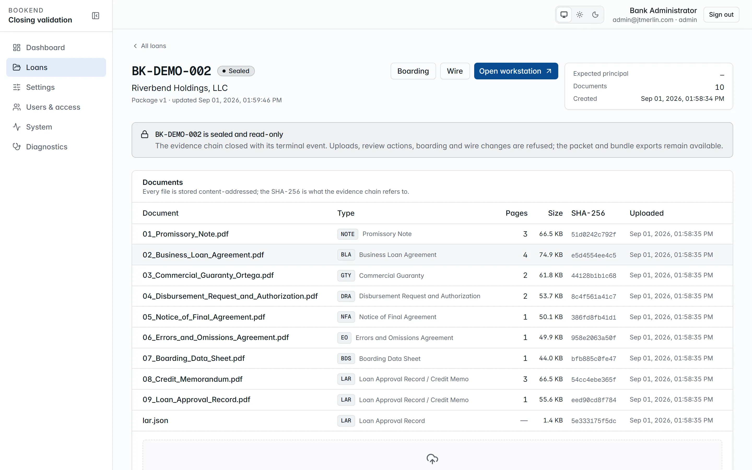Click the DRA type tag
The width and height of the screenshot is (752, 470).
click(x=346, y=296)
